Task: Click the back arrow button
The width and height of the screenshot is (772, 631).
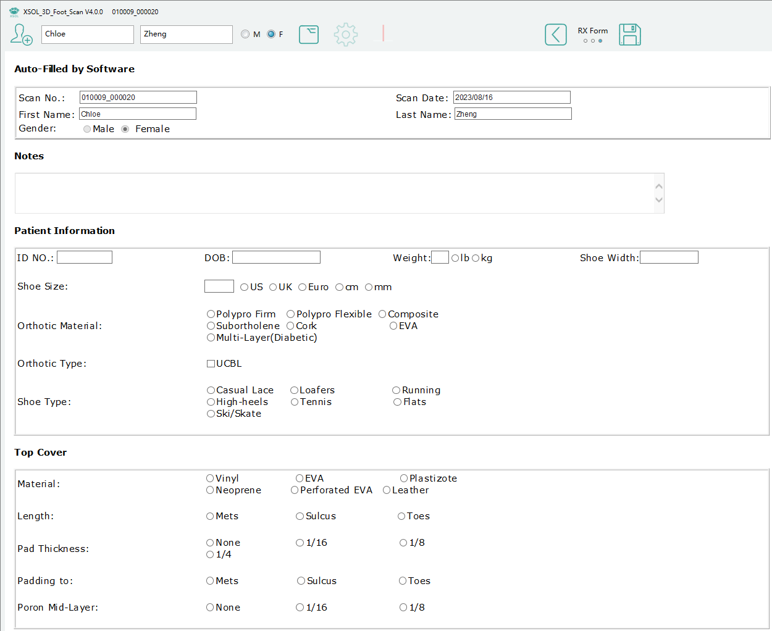Action: [555, 35]
